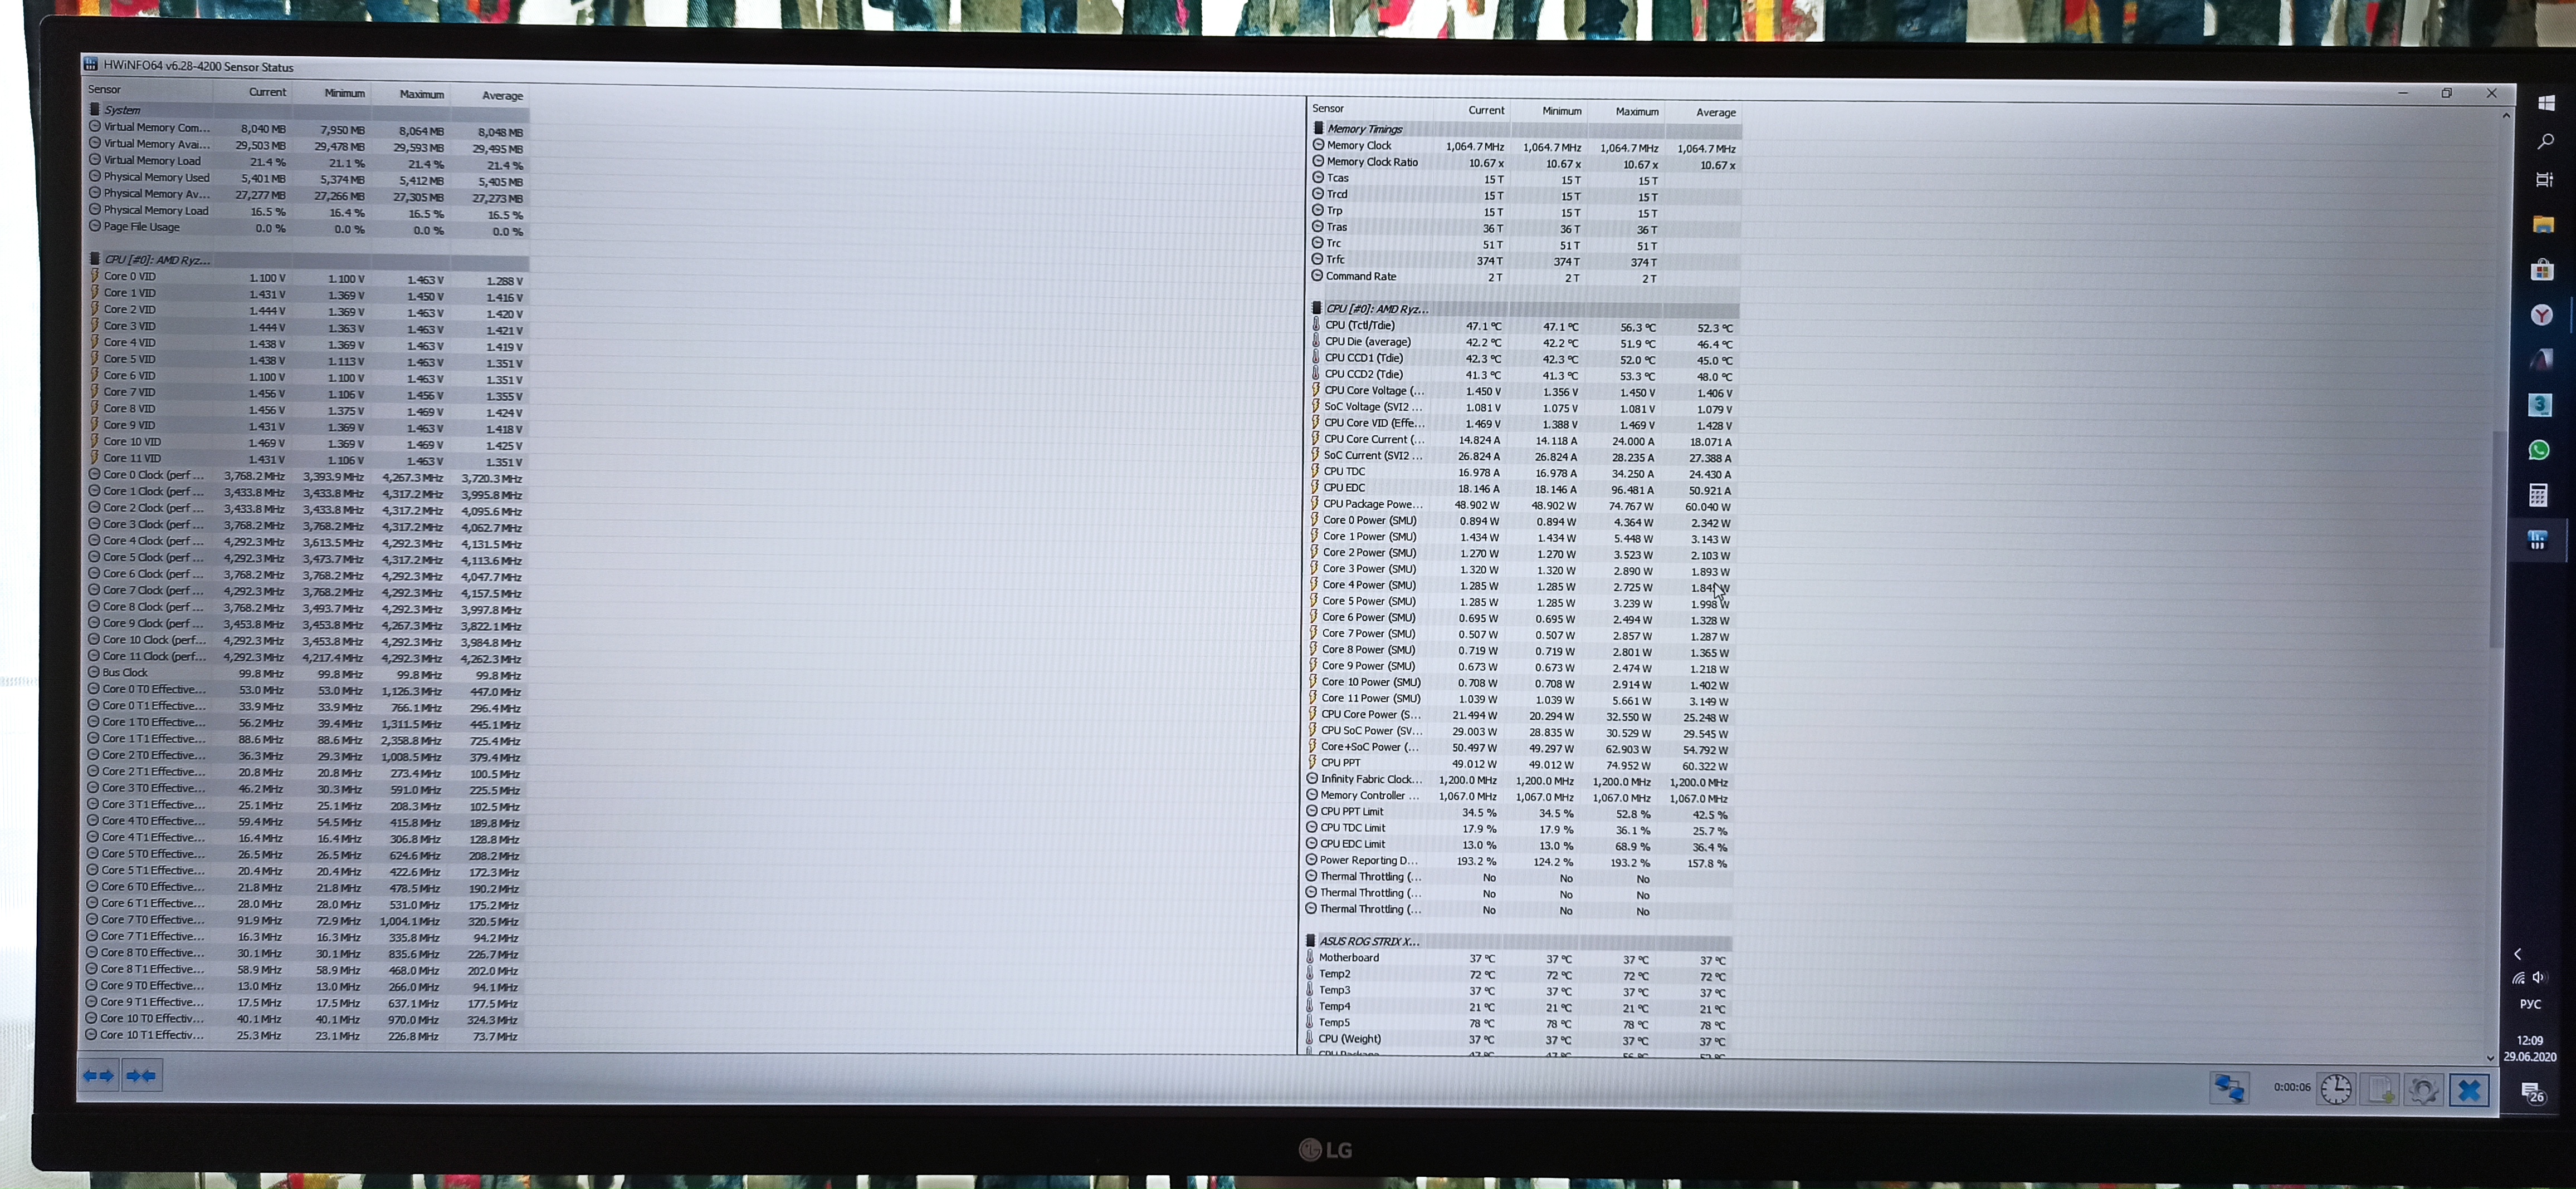
Task: Collapse the Memory Timings group header
Action: (x=1364, y=129)
